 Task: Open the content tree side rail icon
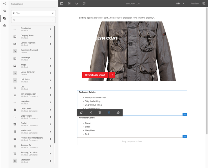click(4, 4)
